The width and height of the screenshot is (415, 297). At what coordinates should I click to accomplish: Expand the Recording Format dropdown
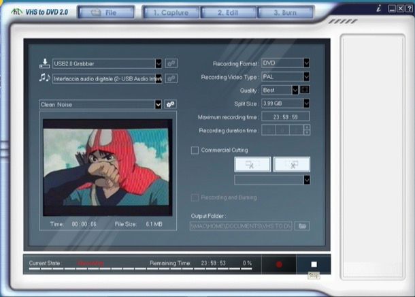pyautogui.click(x=306, y=63)
